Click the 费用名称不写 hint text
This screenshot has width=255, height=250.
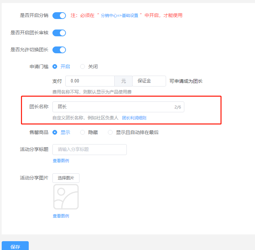click(x=92, y=92)
